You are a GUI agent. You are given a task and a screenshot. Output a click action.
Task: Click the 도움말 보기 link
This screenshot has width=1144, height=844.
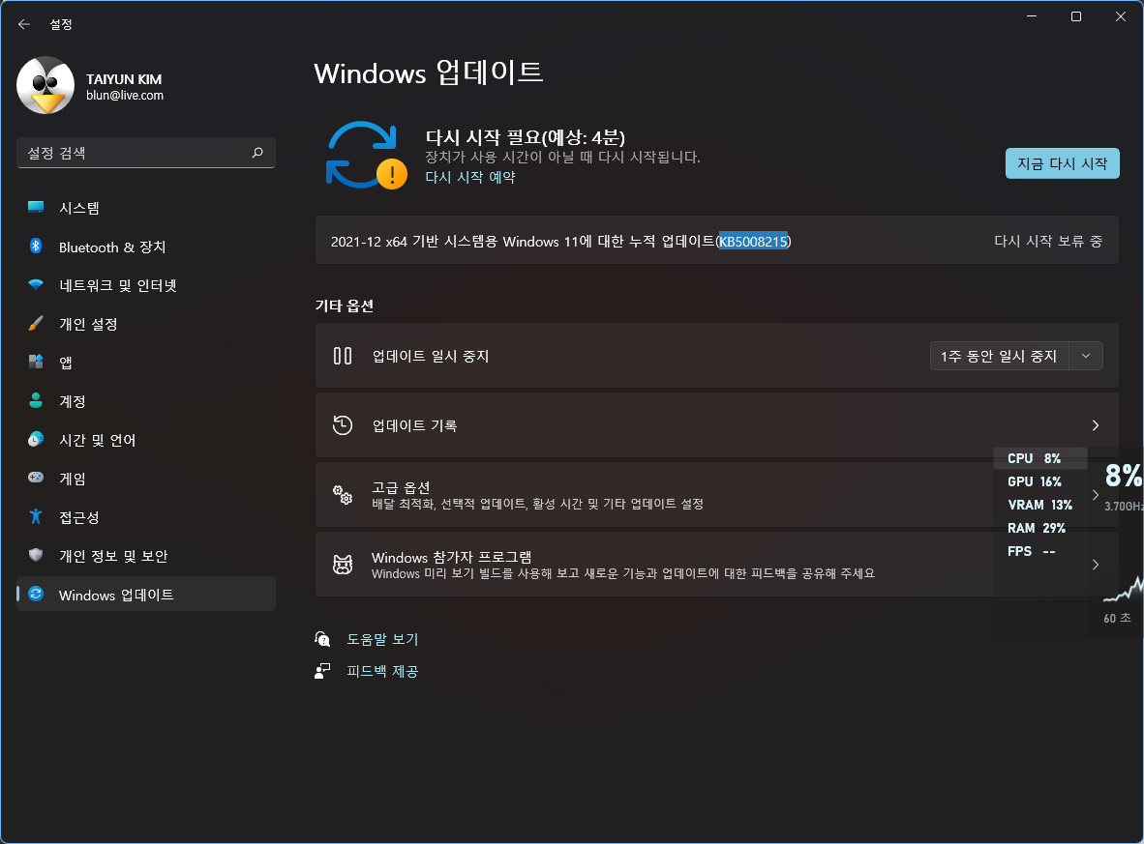click(x=382, y=639)
